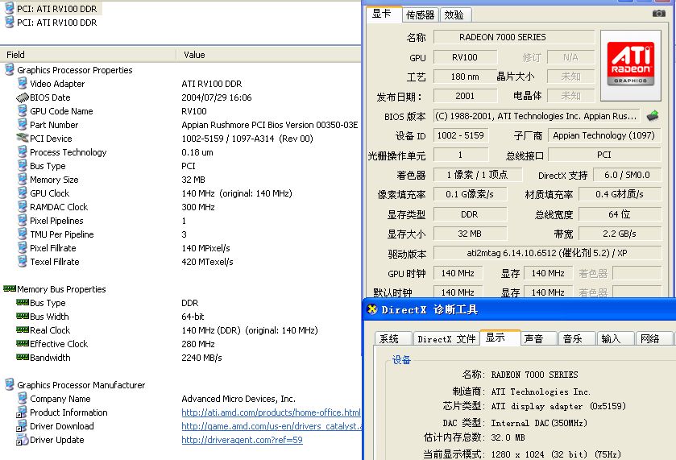Click the Driver Update icon
676x460 pixels.
click(22, 440)
